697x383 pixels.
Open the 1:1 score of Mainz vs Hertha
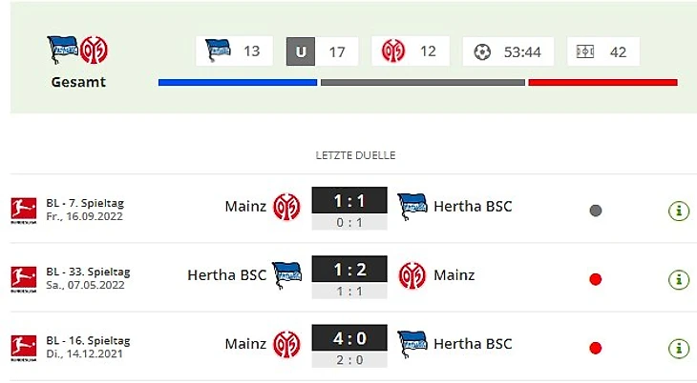pos(348,201)
